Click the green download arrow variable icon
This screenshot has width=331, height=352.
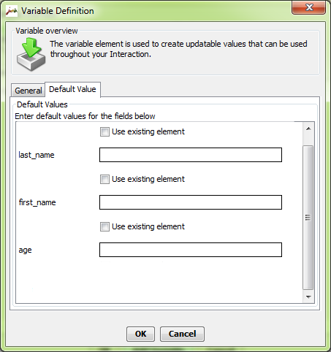point(31,54)
